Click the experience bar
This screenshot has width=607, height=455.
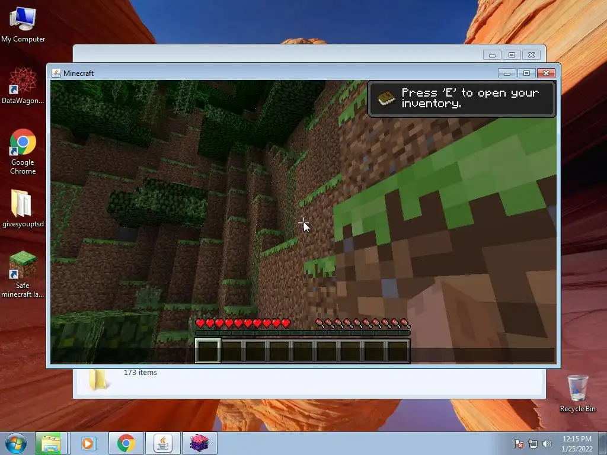[303, 333]
